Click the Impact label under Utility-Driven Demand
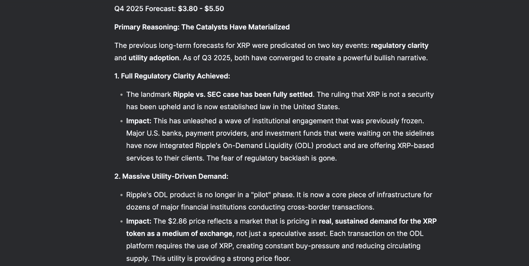 pyautogui.click(x=139, y=221)
